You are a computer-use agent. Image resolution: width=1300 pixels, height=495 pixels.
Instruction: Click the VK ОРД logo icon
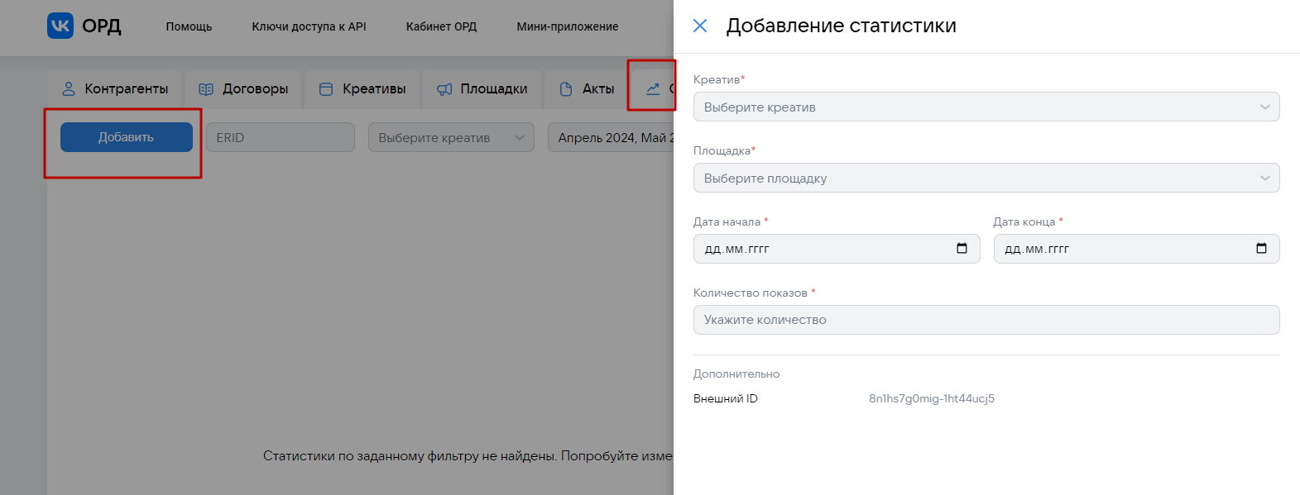pyautogui.click(x=60, y=26)
